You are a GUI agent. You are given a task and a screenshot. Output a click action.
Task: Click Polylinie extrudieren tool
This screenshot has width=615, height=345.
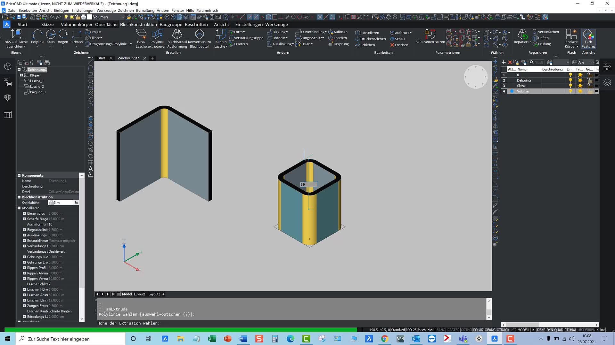coord(157,38)
